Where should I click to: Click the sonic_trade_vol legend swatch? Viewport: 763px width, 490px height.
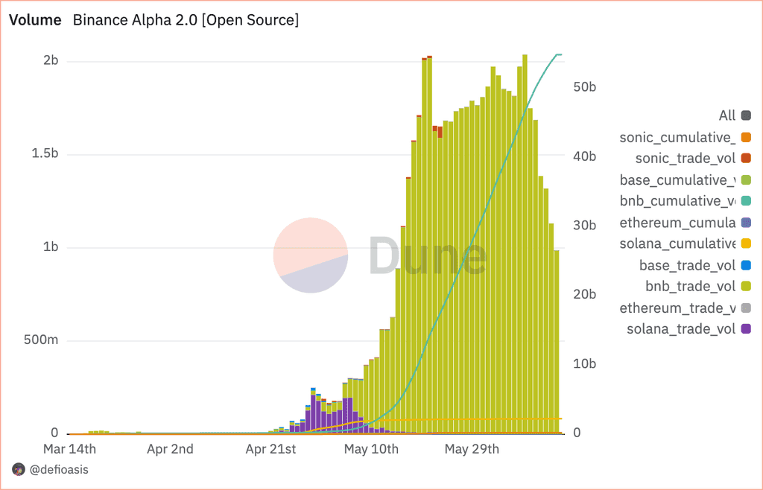point(745,159)
